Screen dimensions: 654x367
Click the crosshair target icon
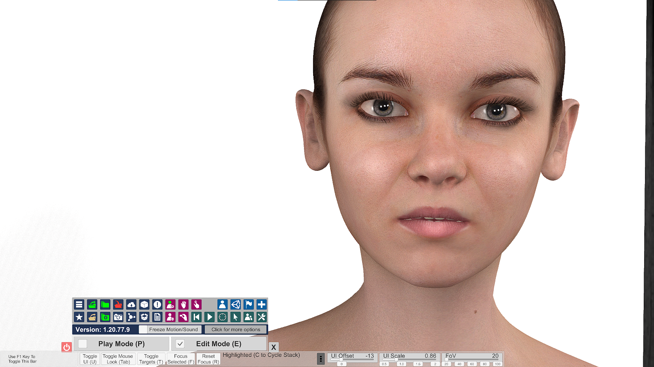(x=222, y=317)
